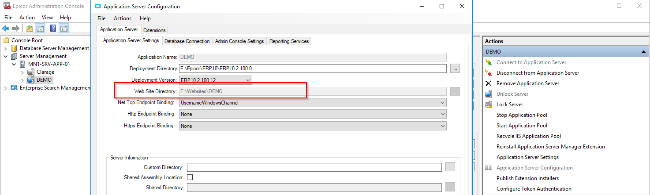This screenshot has height=195, width=650.
Task: Collapse the Server Management node
Action: (x=6, y=56)
